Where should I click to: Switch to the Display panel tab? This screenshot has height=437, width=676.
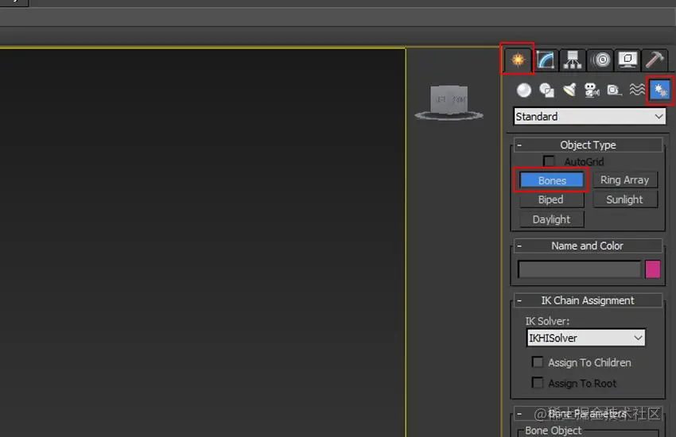pyautogui.click(x=627, y=60)
